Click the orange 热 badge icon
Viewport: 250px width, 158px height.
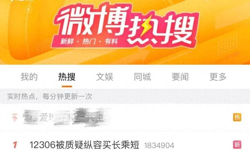pos(237,117)
